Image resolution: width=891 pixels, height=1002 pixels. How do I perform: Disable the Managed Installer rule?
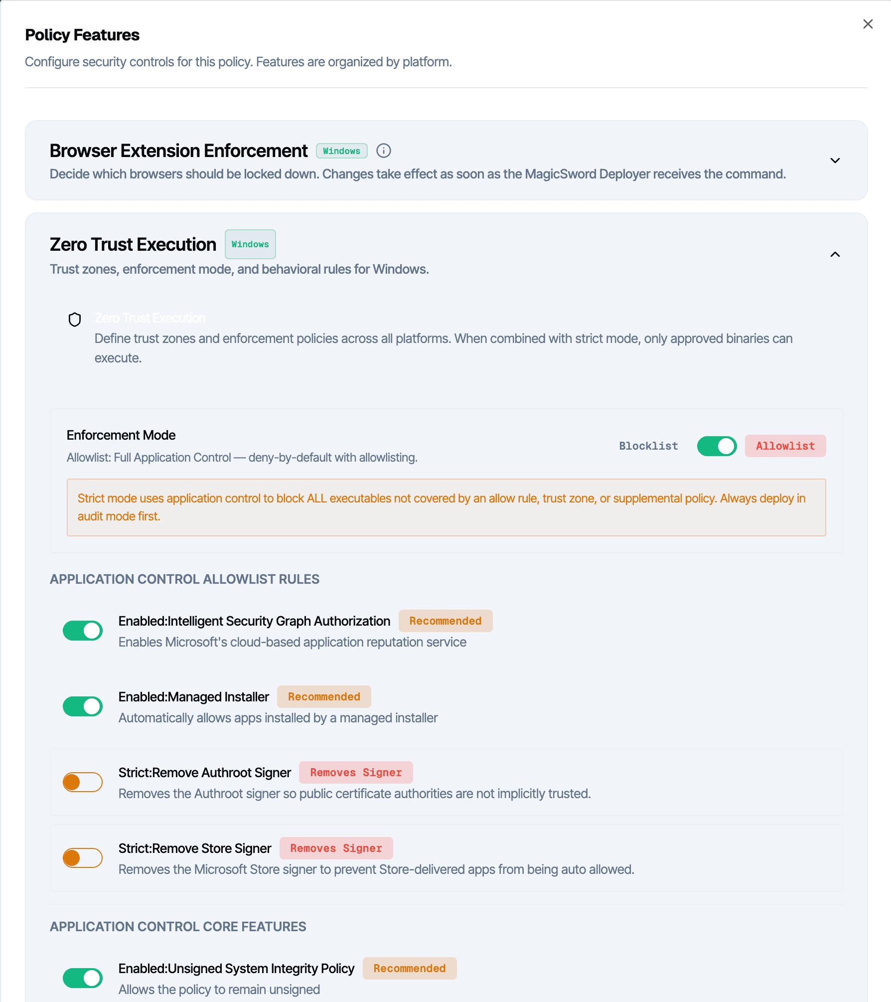(83, 706)
